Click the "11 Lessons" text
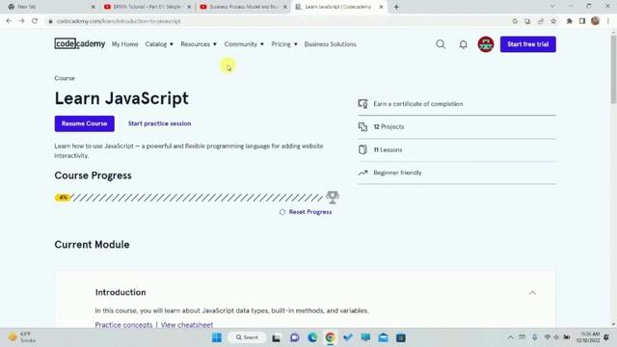Viewport: 617px width, 347px height. 388,150
